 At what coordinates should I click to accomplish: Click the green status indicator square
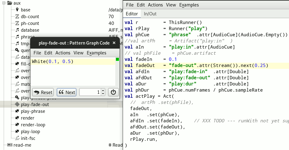tap(117, 59)
